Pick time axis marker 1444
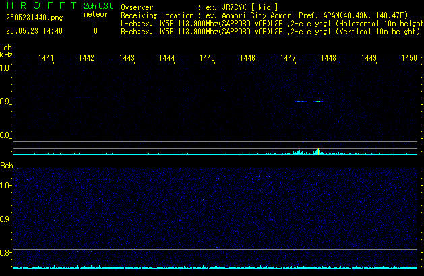This screenshot has width=424, height=276. [167, 58]
